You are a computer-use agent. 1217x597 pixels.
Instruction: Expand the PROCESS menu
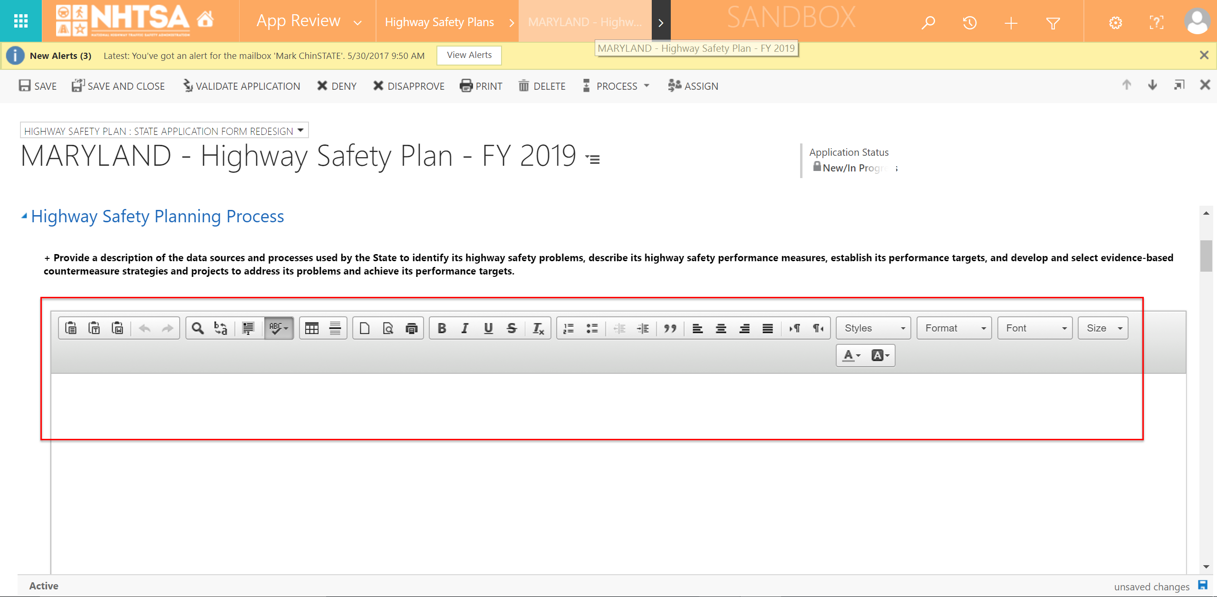(617, 86)
